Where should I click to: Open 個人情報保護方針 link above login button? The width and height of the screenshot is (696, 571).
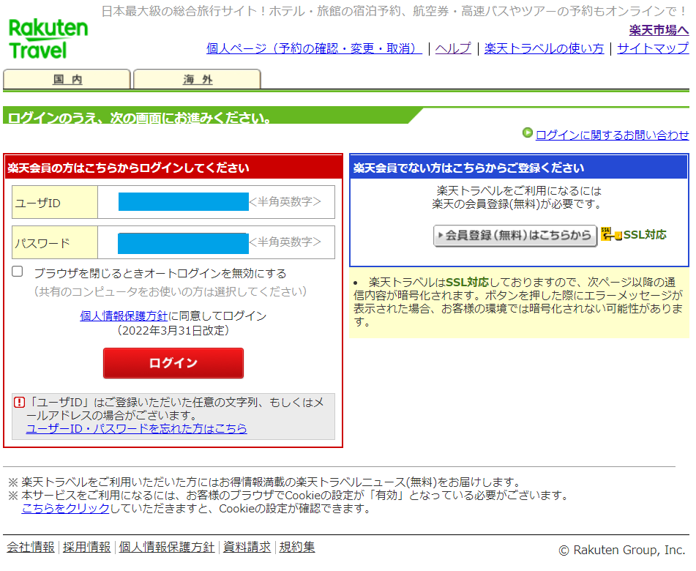click(x=124, y=316)
